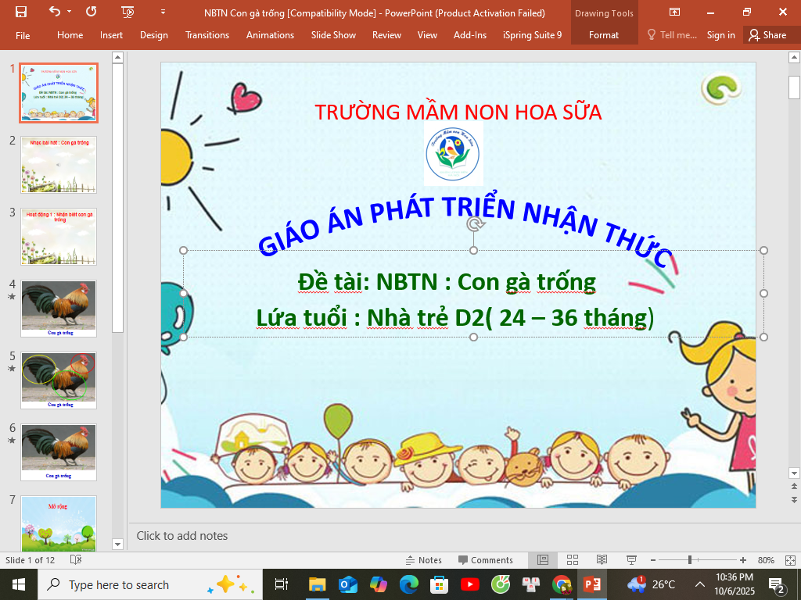Open Customize Quick Access Toolbar dropdown
Viewport: 801px width, 600px height.
coord(163,12)
